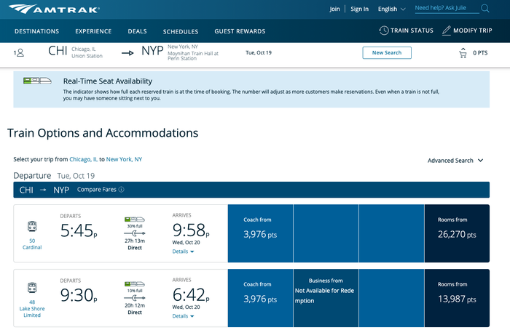Click the CHI origin station code in header
Screen dimensions: 510x330
pos(58,51)
